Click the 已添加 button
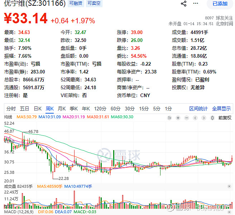 [x=220, y=4]
